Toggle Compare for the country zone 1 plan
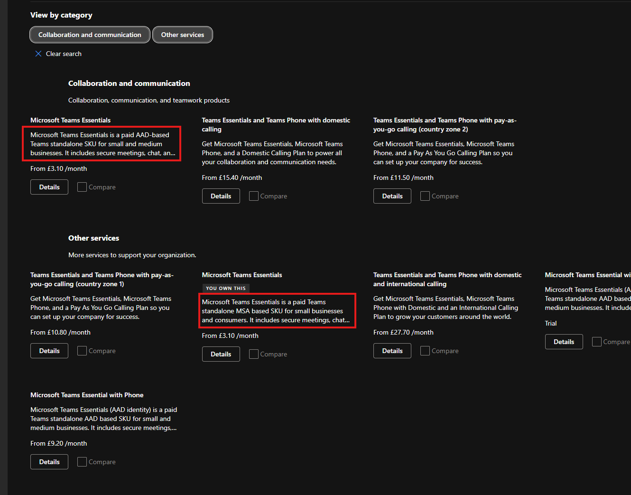 [82, 351]
